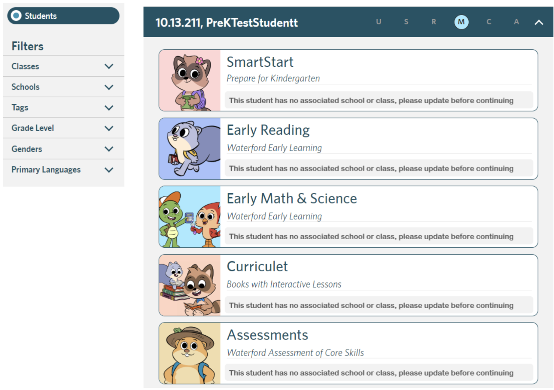The image size is (554, 390).
Task: Click 'Waterford Assessment of Core Skills' subtitle
Action: 295,353
